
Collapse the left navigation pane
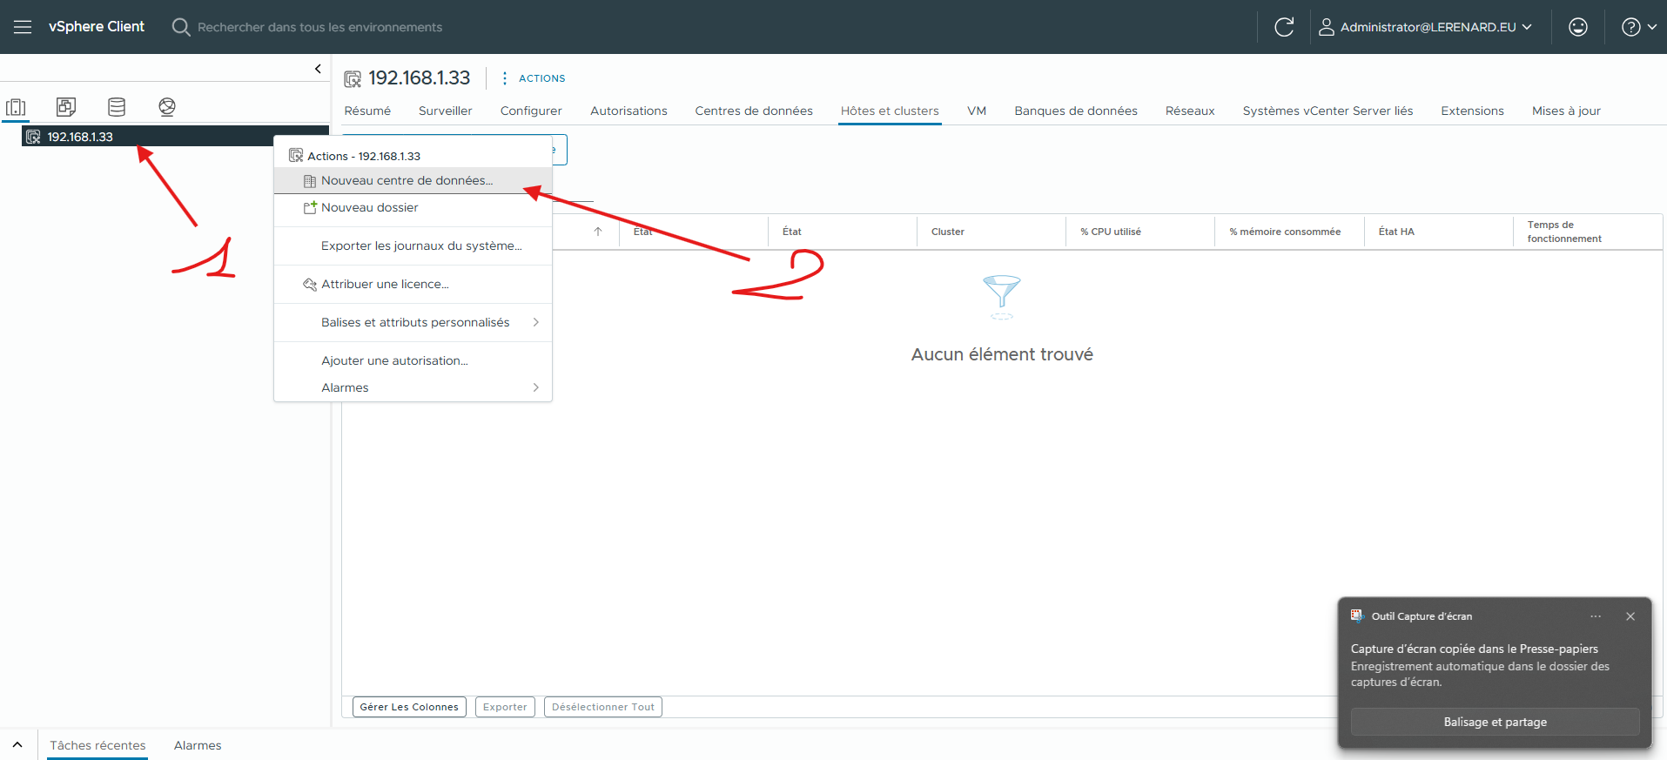tap(318, 69)
